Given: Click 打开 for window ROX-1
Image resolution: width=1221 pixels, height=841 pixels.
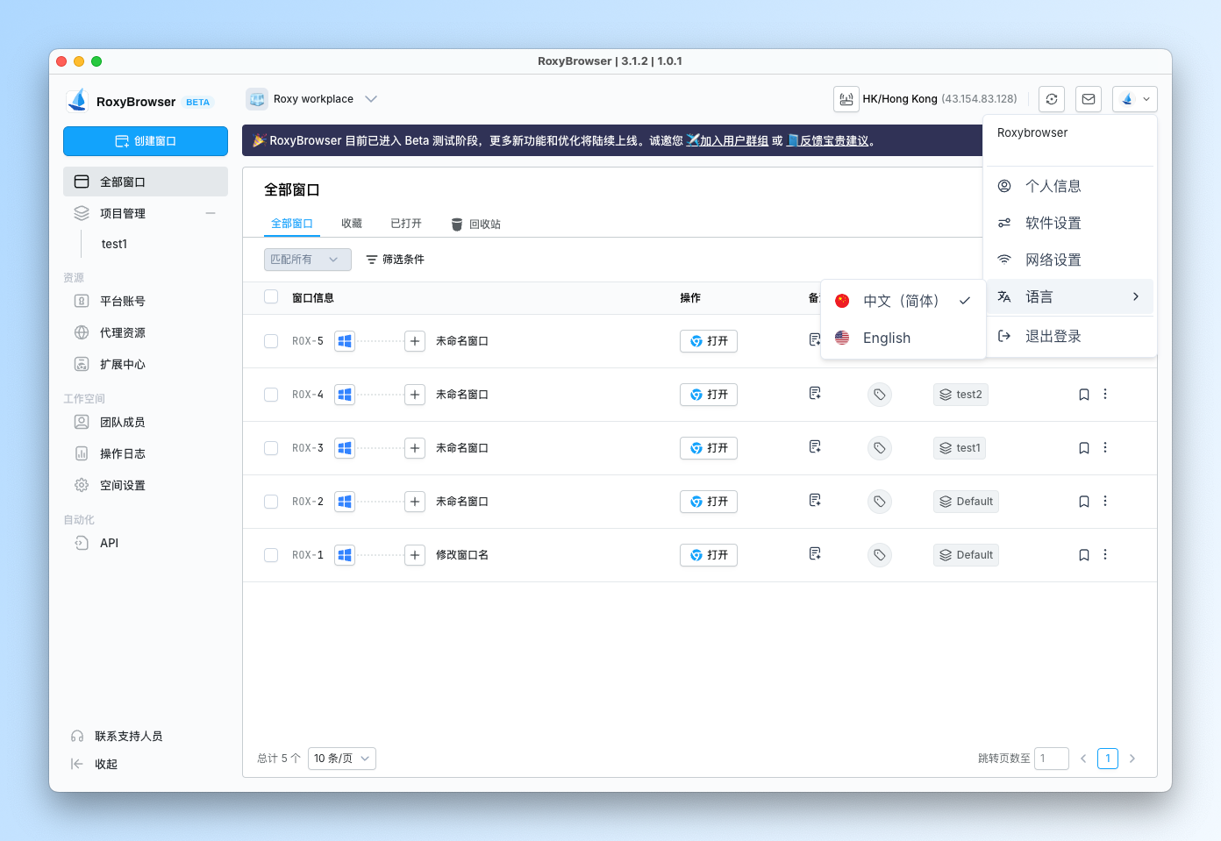Looking at the screenshot, I should pyautogui.click(x=709, y=555).
